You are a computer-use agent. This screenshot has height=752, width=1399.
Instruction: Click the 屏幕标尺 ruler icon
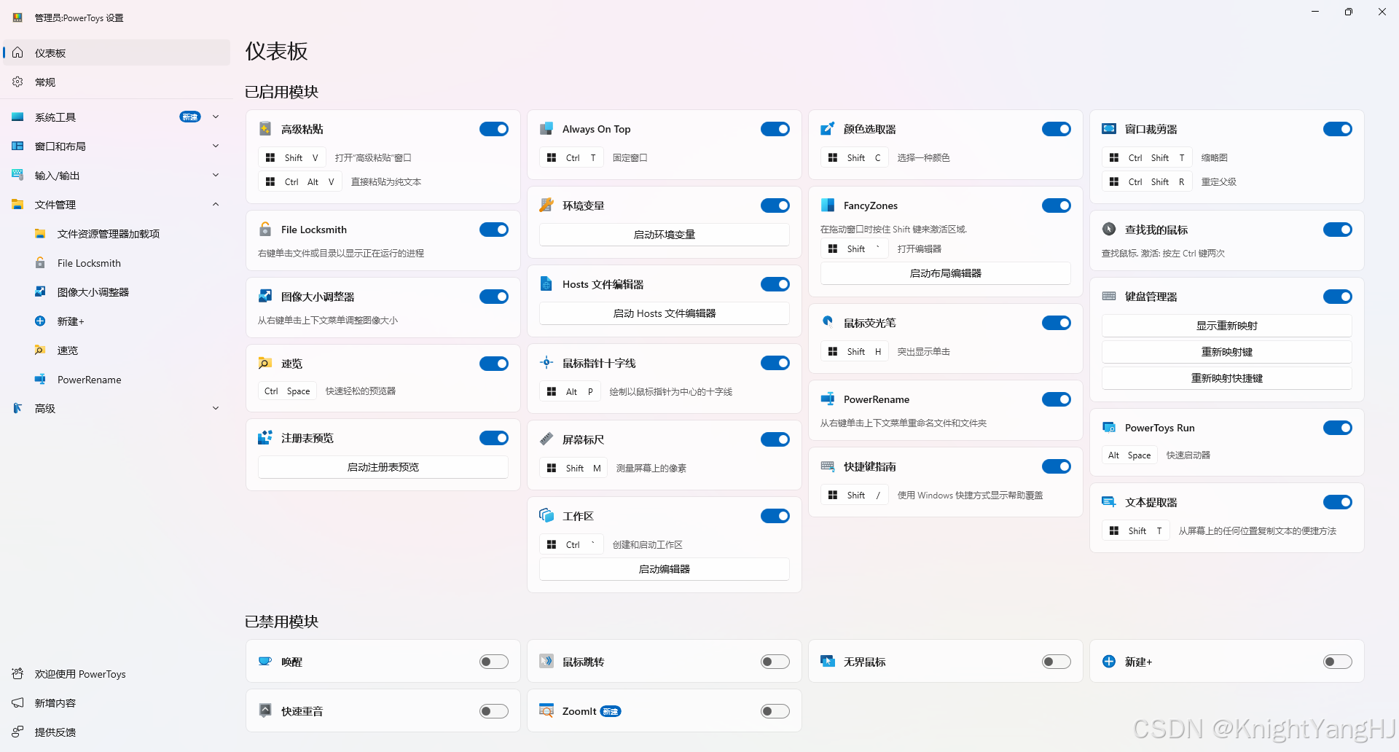(546, 439)
